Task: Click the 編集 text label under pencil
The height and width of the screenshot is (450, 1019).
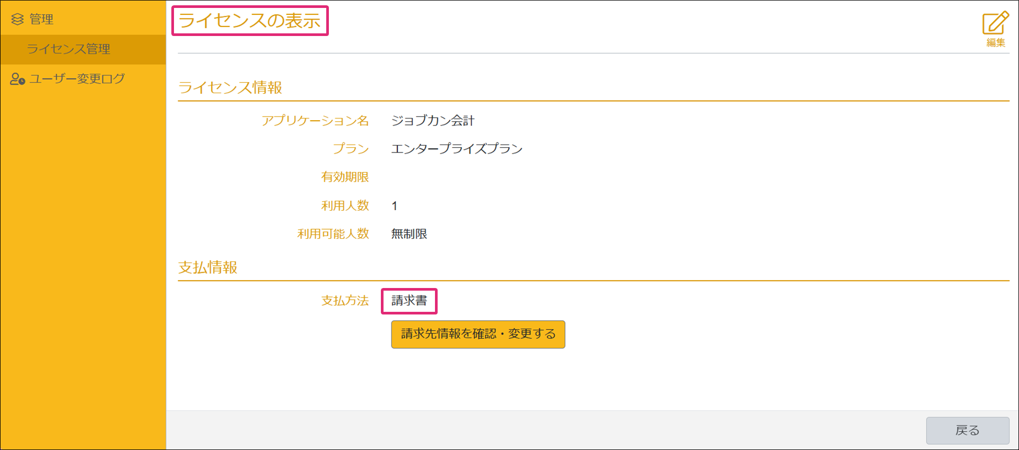Action: pyautogui.click(x=996, y=43)
